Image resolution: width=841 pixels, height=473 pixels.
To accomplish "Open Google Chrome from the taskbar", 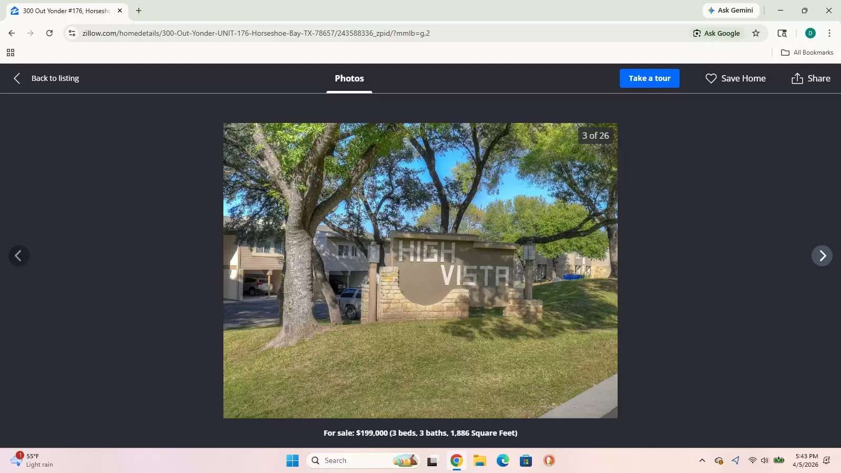I will [x=456, y=461].
